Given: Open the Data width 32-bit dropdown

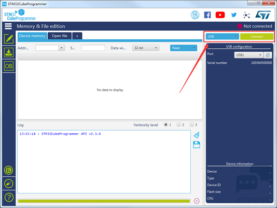Looking at the screenshot, I should tap(146, 48).
